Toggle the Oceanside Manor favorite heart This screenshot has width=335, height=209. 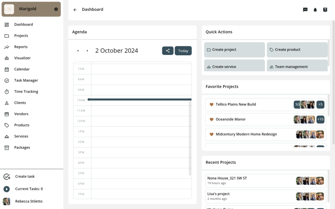211,119
